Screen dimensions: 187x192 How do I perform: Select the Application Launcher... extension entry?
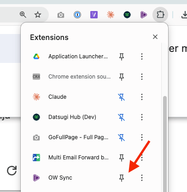(x=78, y=56)
